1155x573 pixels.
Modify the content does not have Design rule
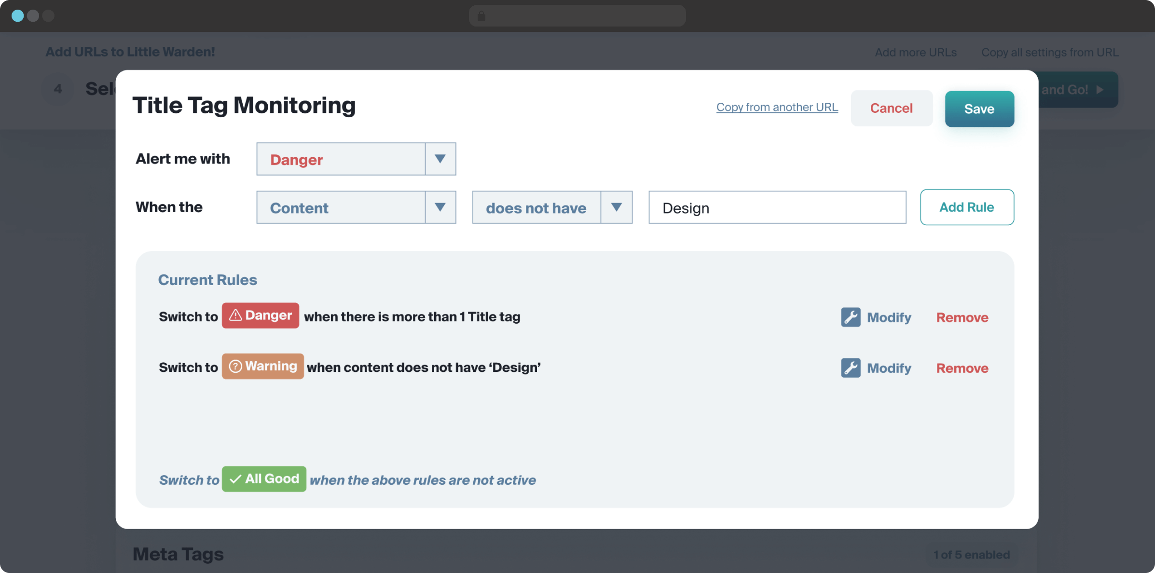[877, 368]
